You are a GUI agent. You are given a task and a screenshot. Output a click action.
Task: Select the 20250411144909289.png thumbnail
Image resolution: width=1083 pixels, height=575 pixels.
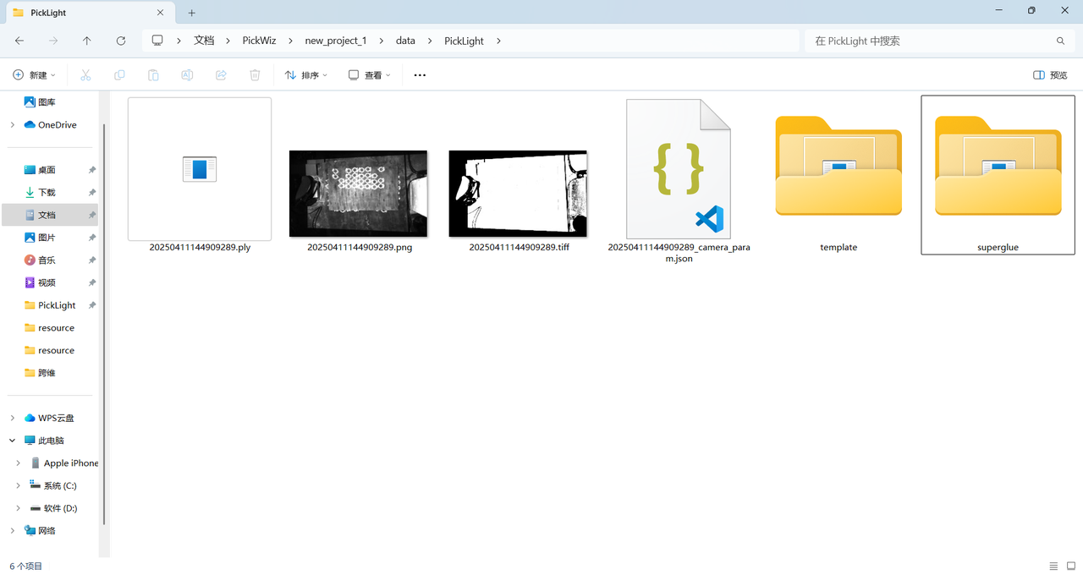(359, 194)
